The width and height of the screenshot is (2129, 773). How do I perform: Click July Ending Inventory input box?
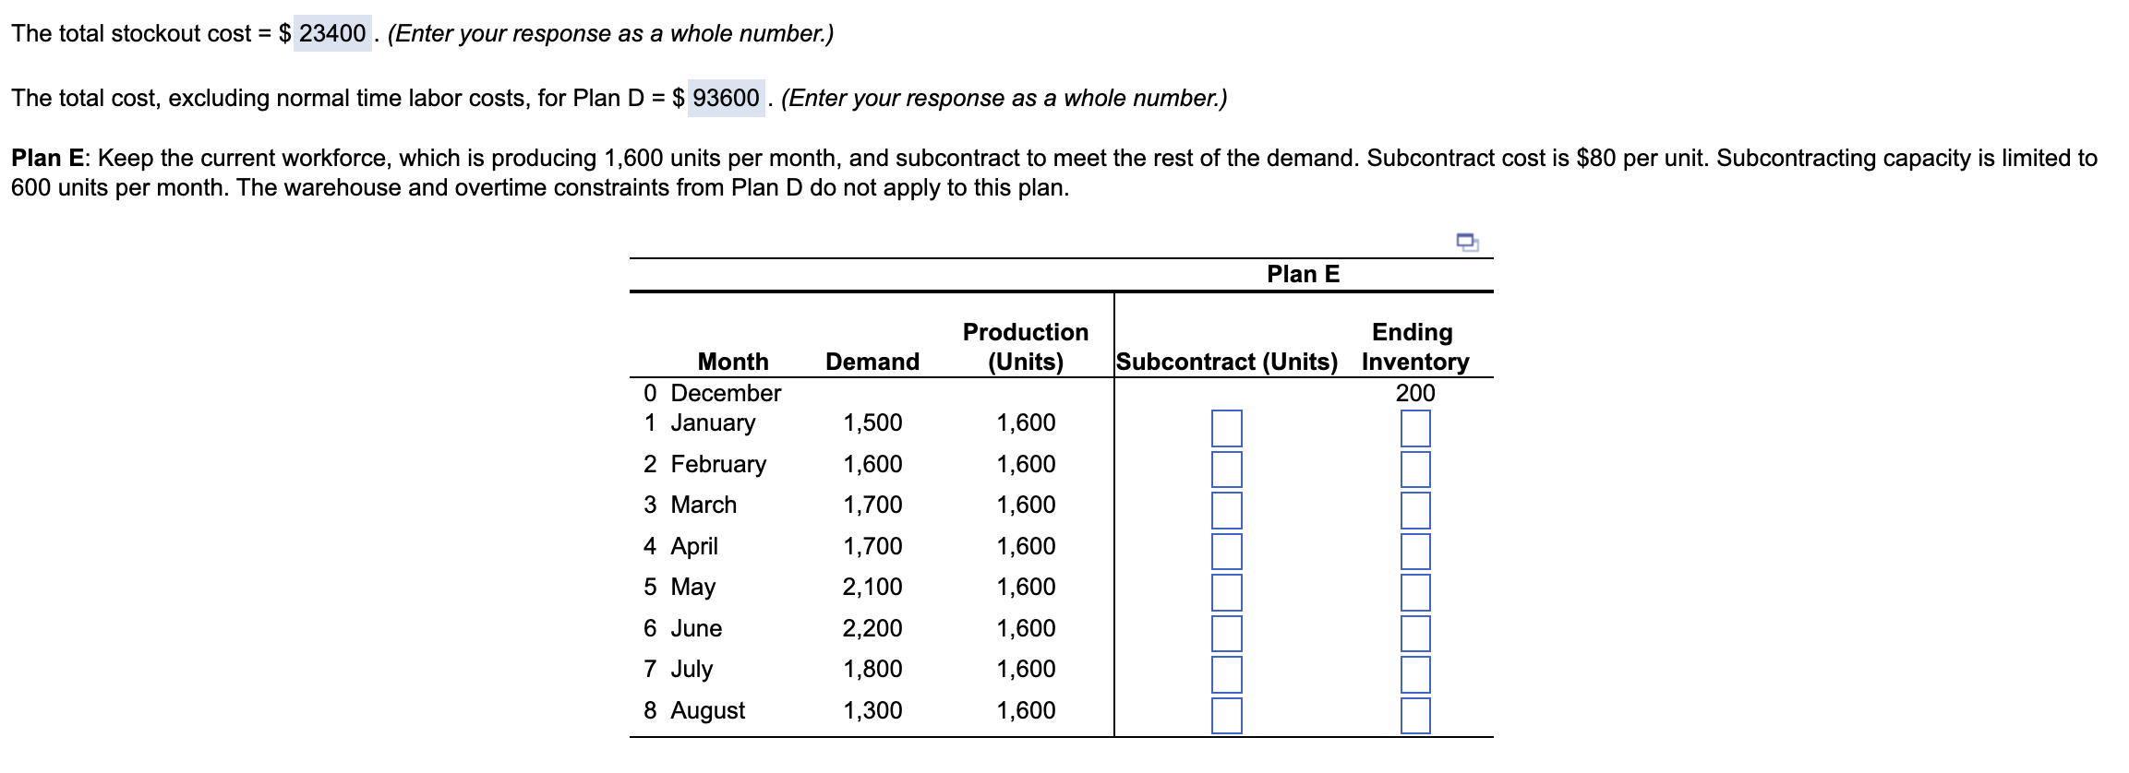(1415, 674)
